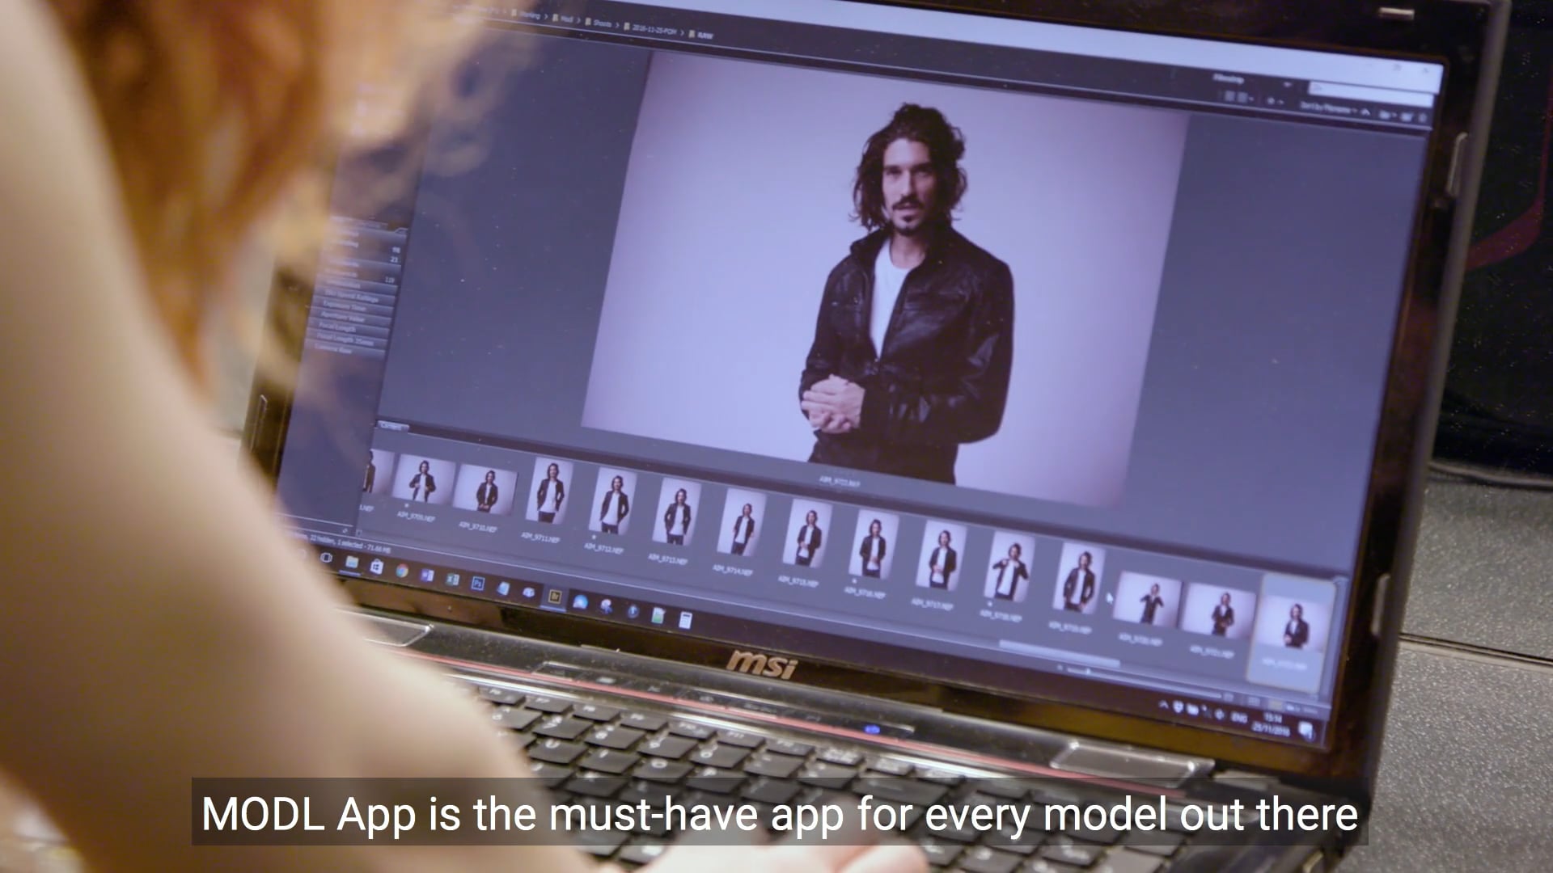This screenshot has height=873, width=1553.
Task: Click the ascending sort arrow beside Sort by Filename
Action: (1366, 113)
